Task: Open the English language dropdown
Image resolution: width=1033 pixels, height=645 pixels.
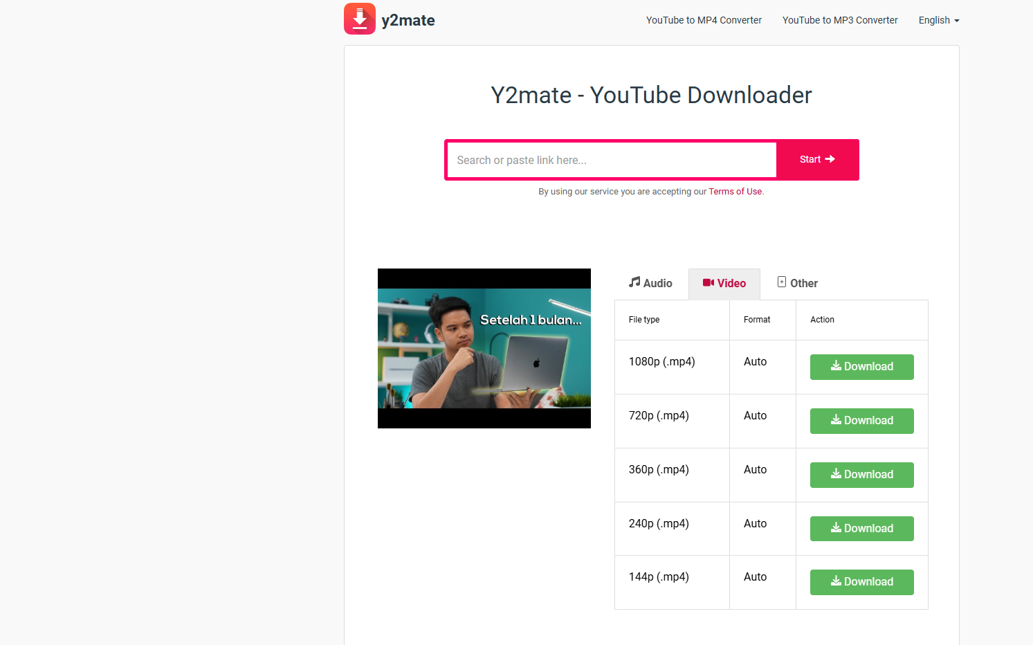Action: tap(938, 20)
